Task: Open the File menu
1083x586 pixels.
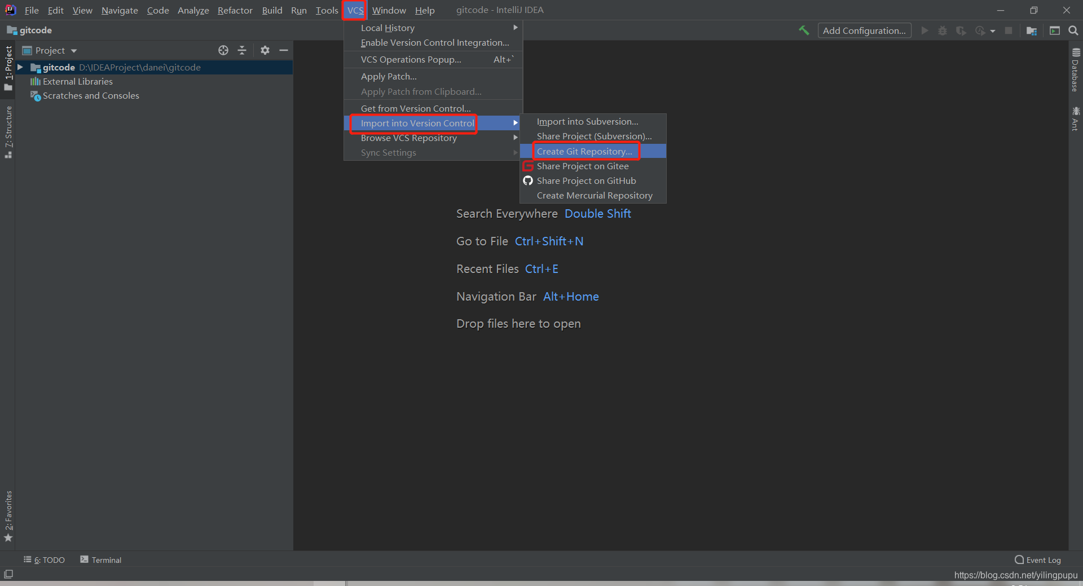Action: (x=32, y=10)
